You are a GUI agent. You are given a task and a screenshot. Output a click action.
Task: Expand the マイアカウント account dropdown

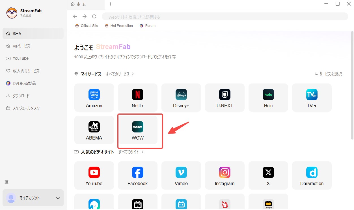(33, 198)
